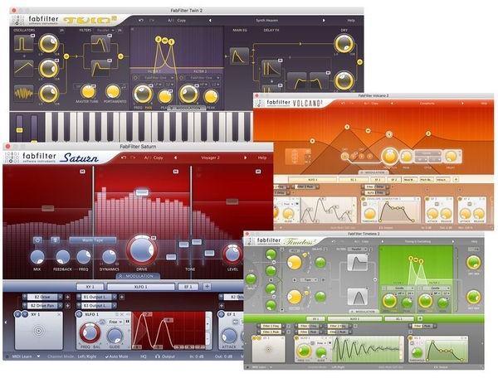Viewport: 498px width, 378px height.
Task: Click filter point 1 in Twin 2 display
Action: click(x=172, y=41)
